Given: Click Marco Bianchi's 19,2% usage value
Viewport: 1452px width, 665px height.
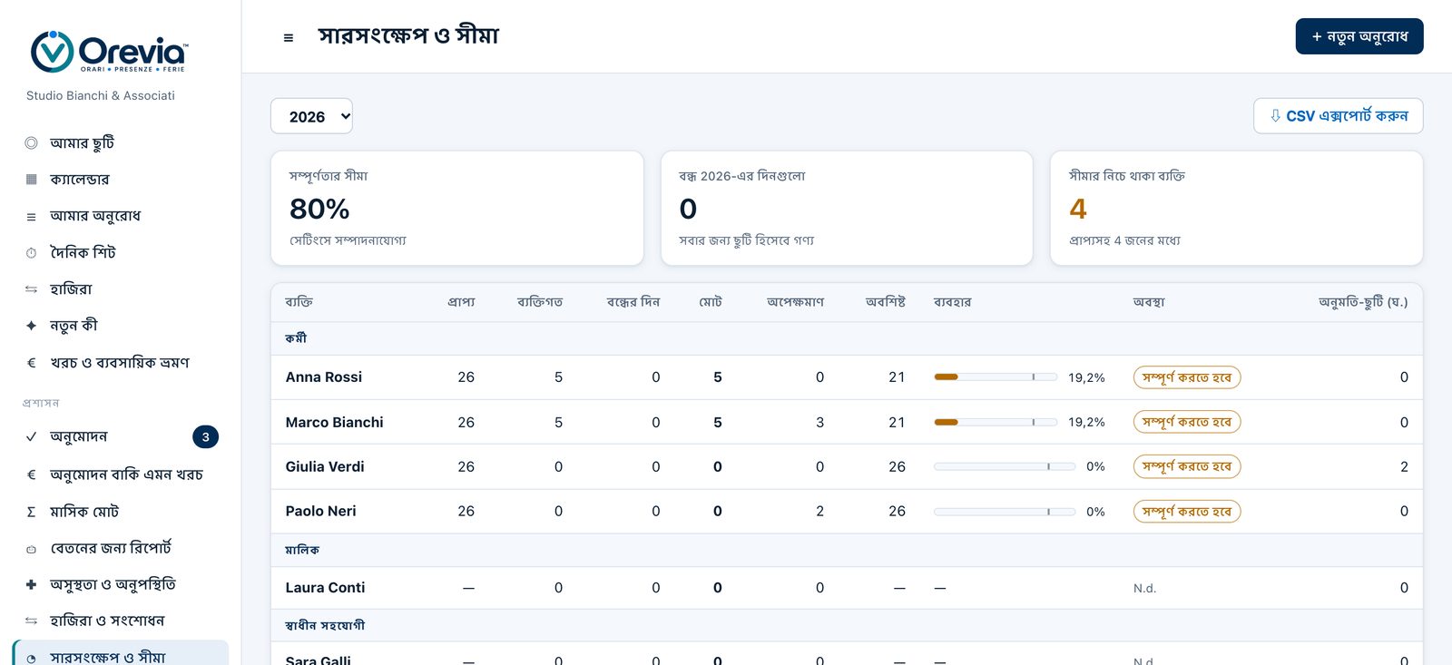Looking at the screenshot, I should [1086, 422].
